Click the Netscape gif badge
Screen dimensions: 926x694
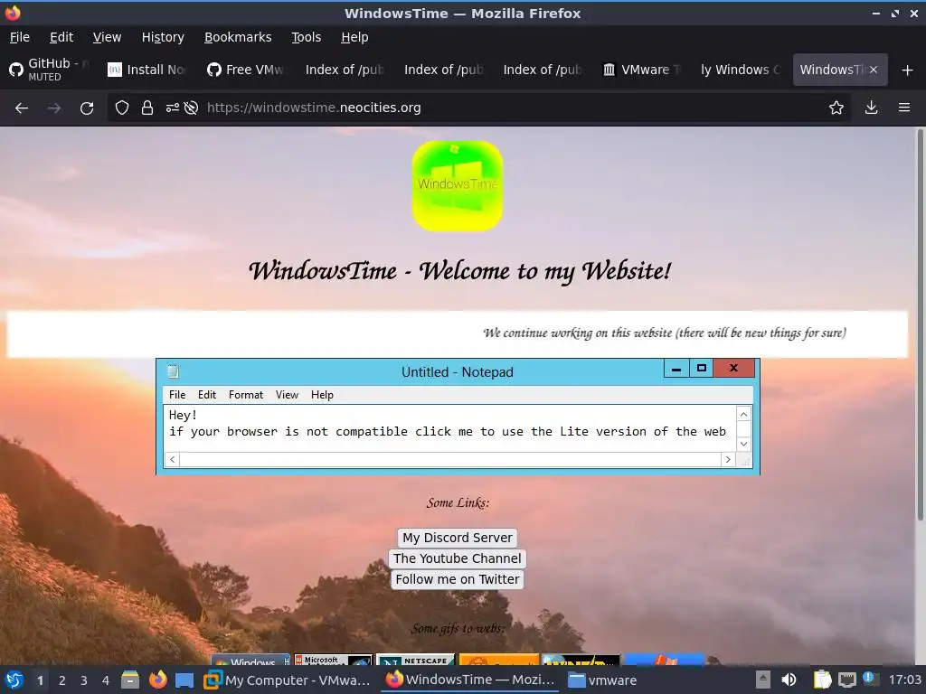[x=416, y=660]
